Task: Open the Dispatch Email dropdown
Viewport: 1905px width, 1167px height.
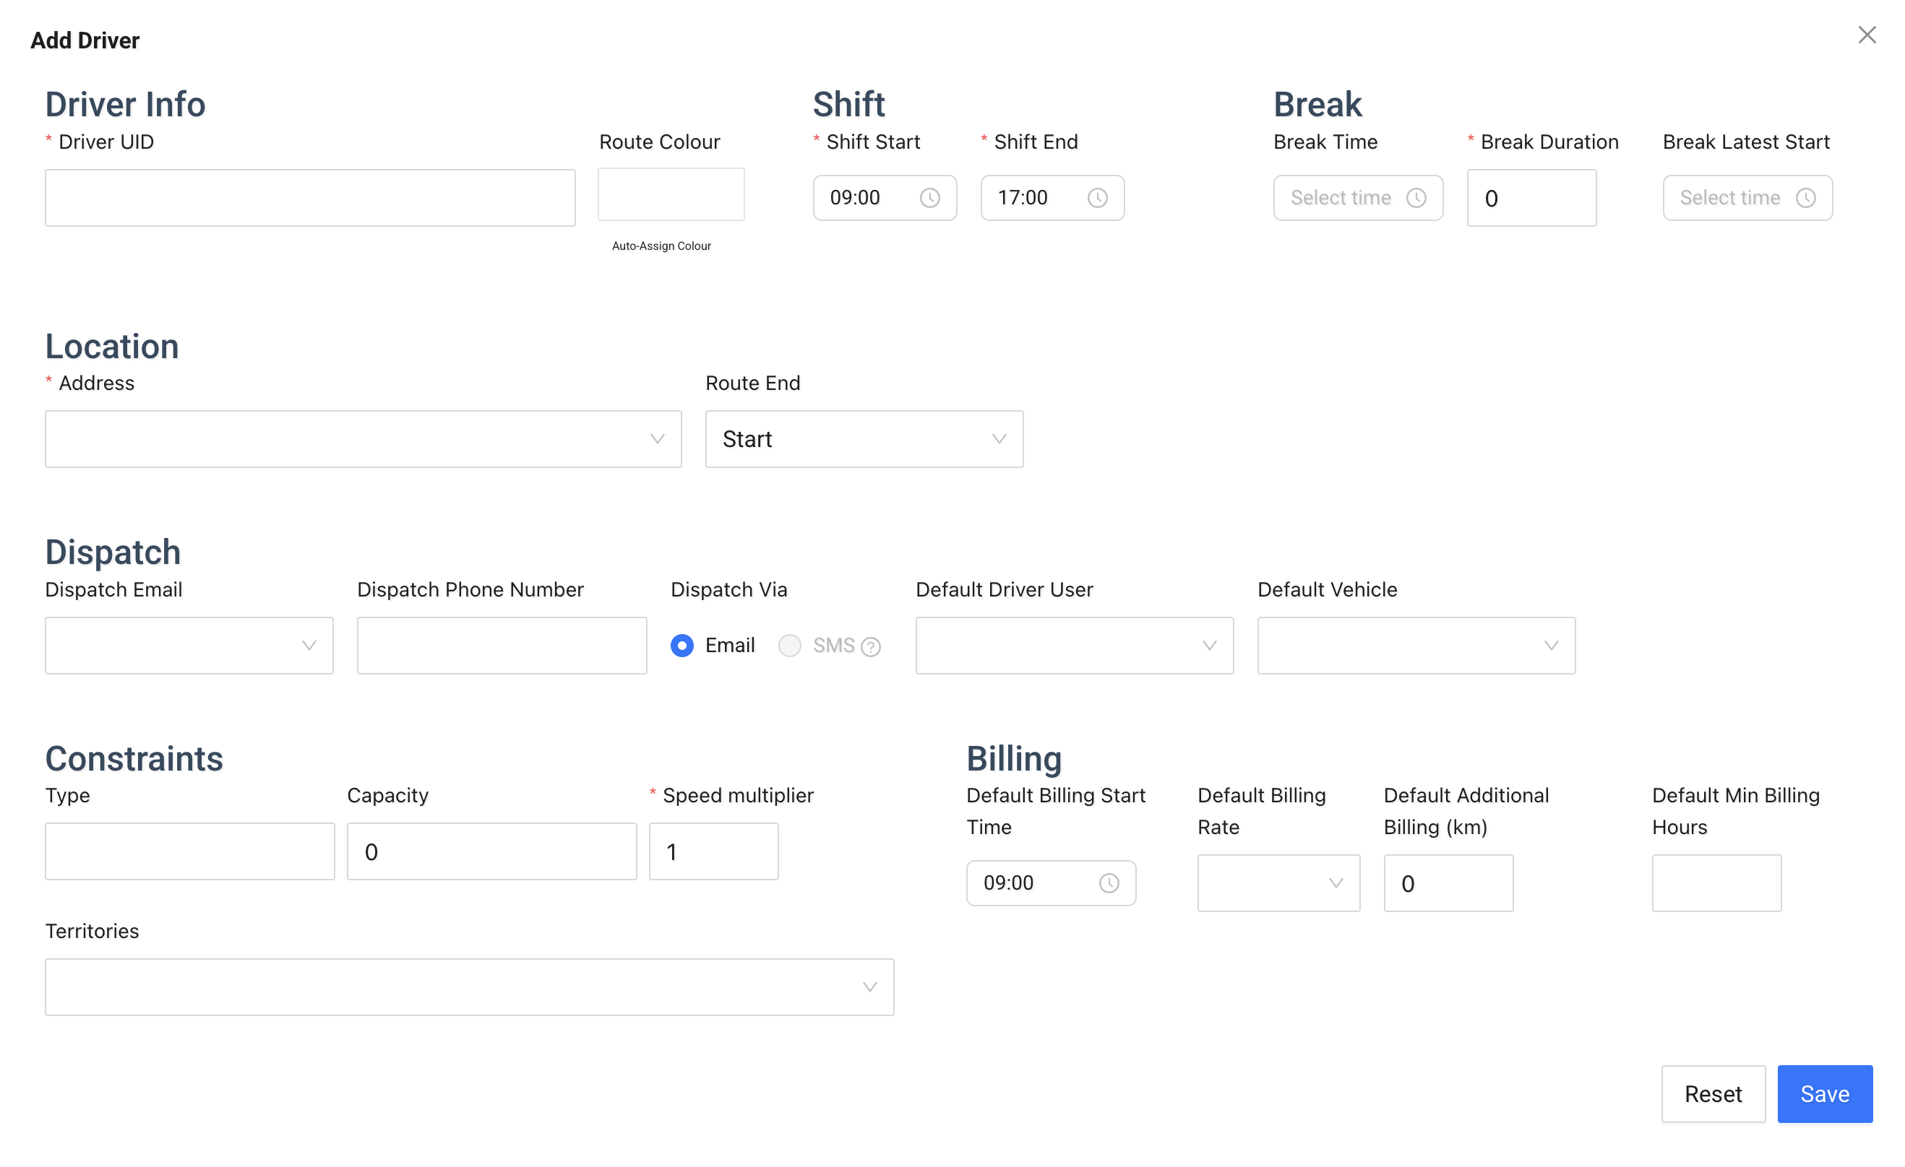Action: point(189,645)
